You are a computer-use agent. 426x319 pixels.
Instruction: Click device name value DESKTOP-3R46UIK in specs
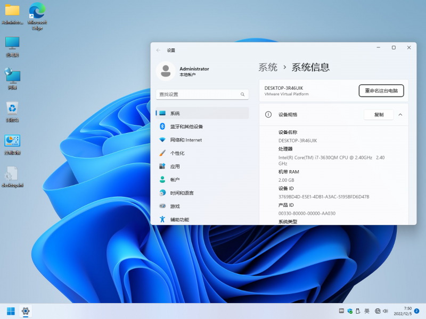[x=298, y=140]
